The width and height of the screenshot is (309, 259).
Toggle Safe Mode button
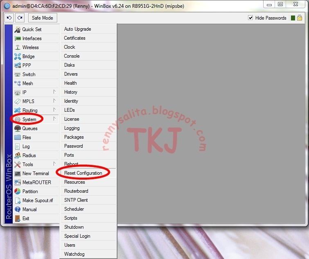43,18
